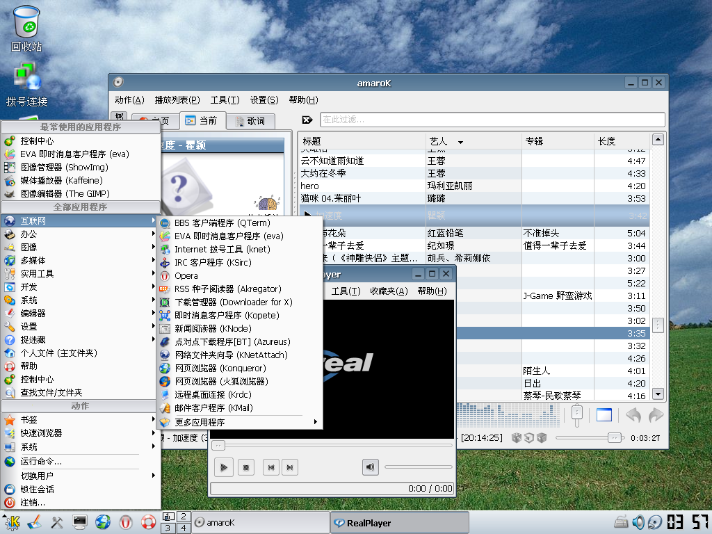Click the RealPlayer seek bar handle
The height and width of the screenshot is (534, 712).
[x=218, y=446]
